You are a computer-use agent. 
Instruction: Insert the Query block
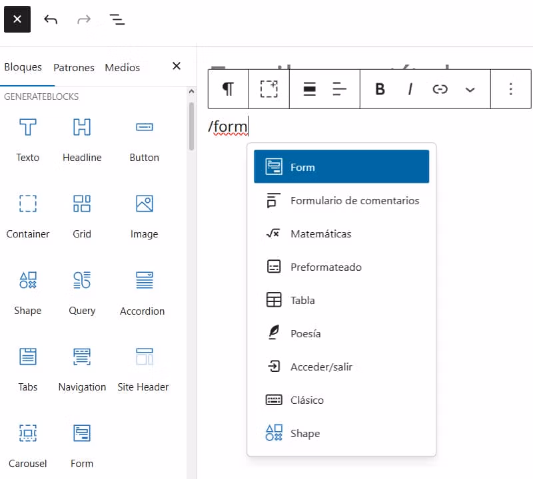pos(82,293)
